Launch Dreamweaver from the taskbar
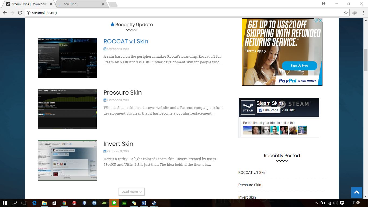This screenshot has height=207, width=368. (124, 203)
